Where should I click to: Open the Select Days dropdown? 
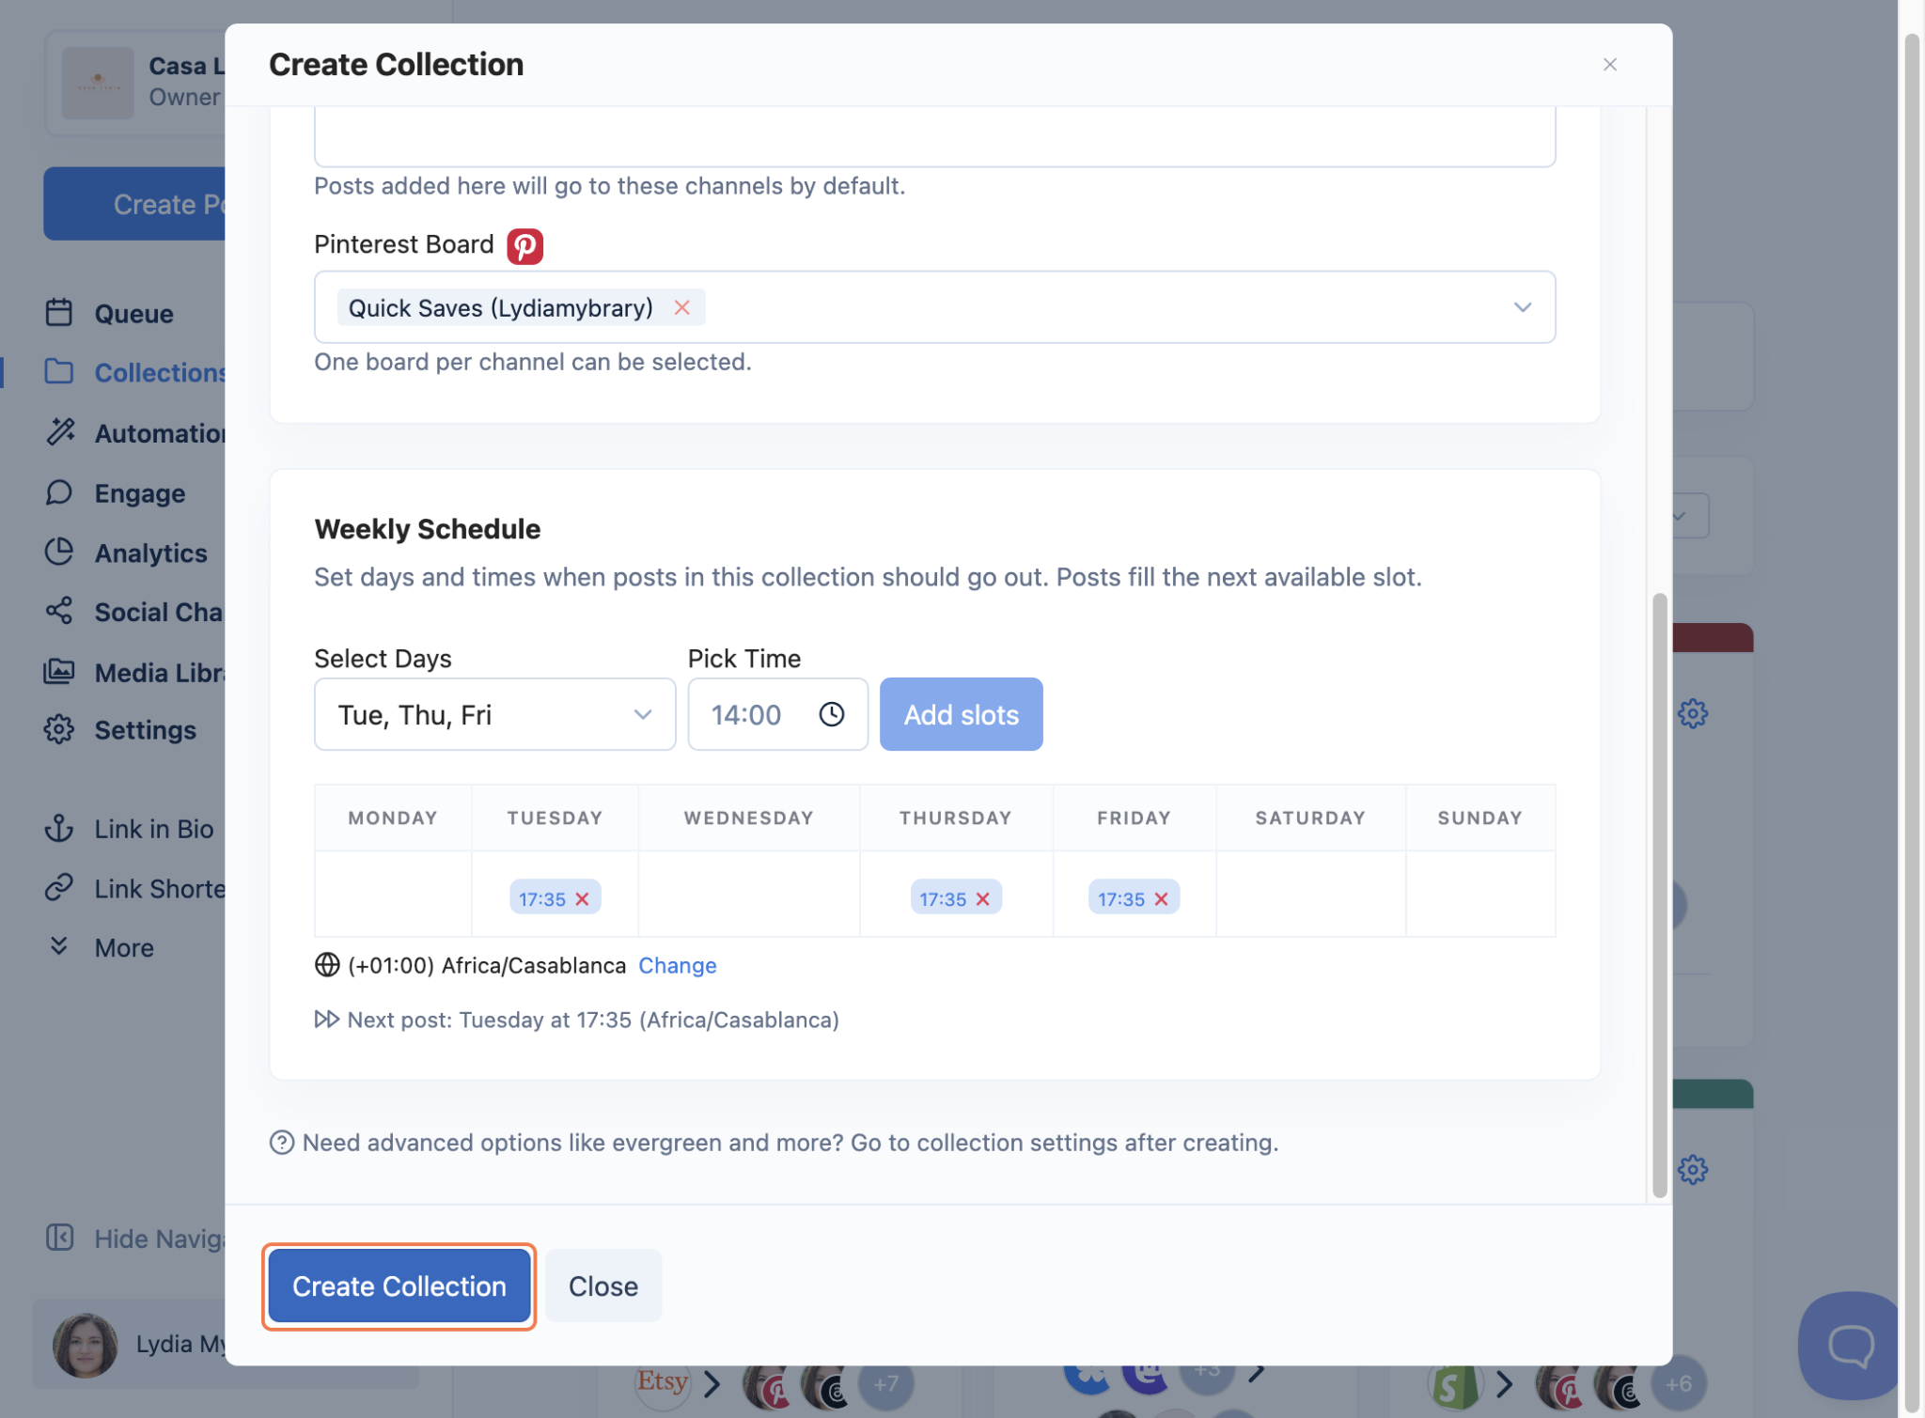click(x=494, y=714)
